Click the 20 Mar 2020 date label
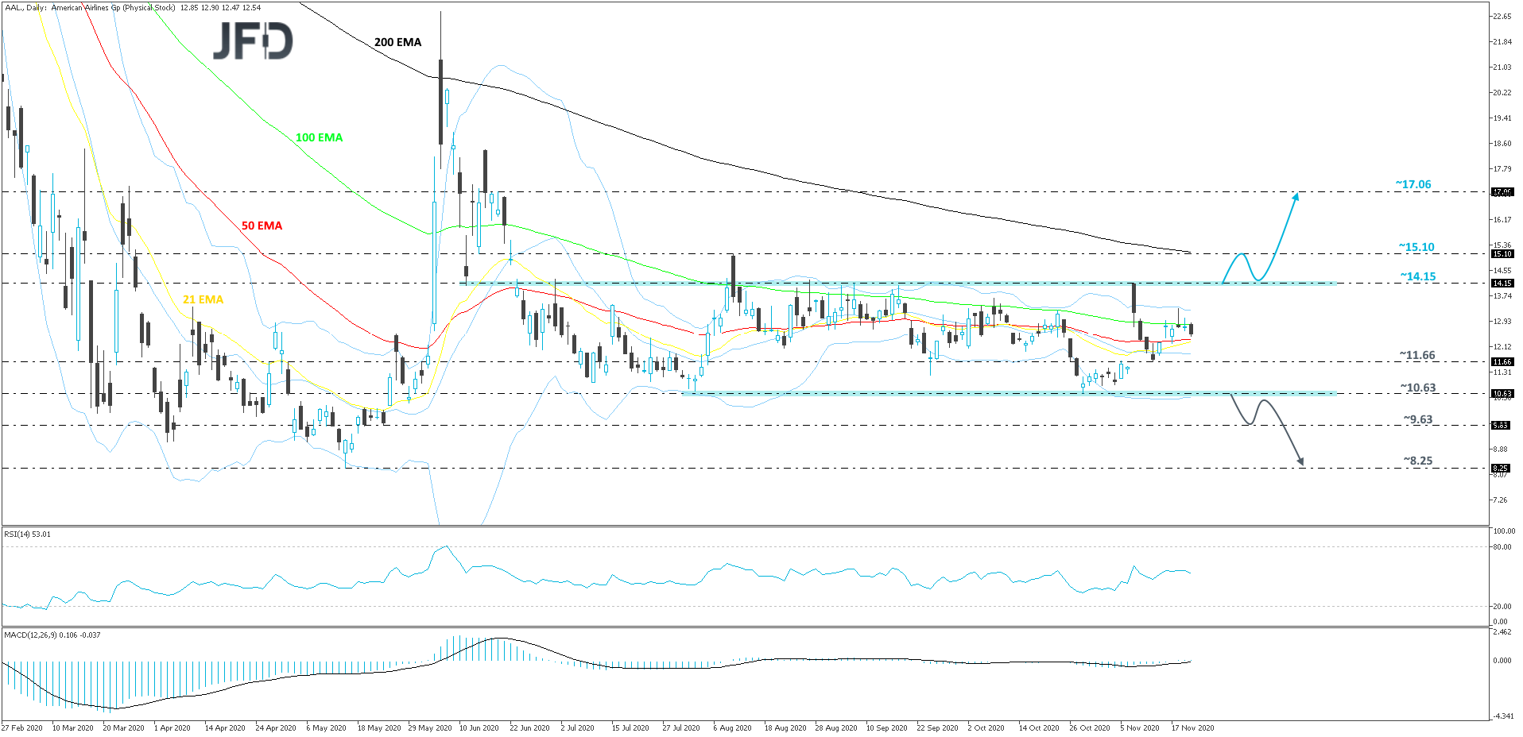Screen dimensions: 1523x737 124,727
